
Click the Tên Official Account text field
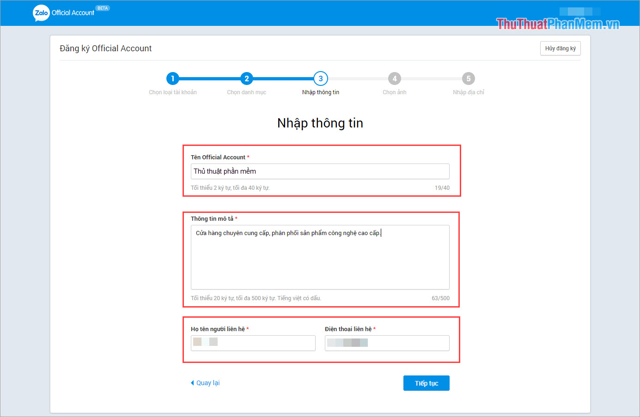[x=320, y=171]
